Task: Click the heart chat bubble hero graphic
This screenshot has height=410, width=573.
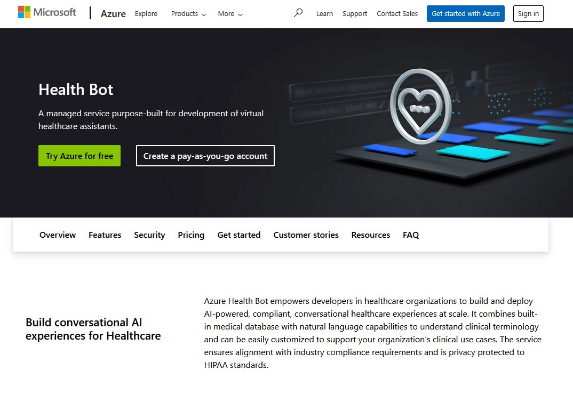Action: pos(420,106)
